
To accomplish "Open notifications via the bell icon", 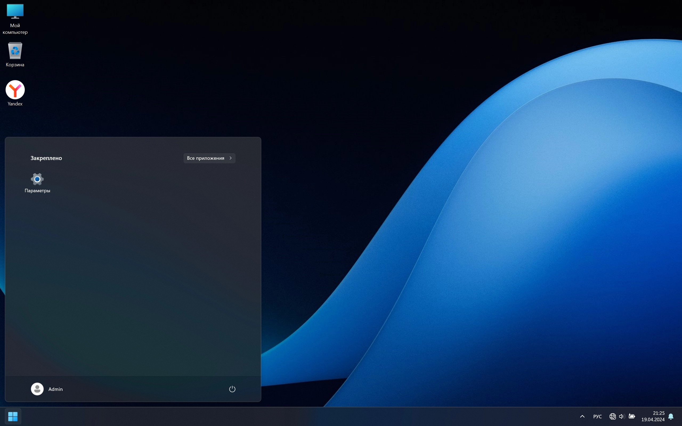I will click(671, 416).
